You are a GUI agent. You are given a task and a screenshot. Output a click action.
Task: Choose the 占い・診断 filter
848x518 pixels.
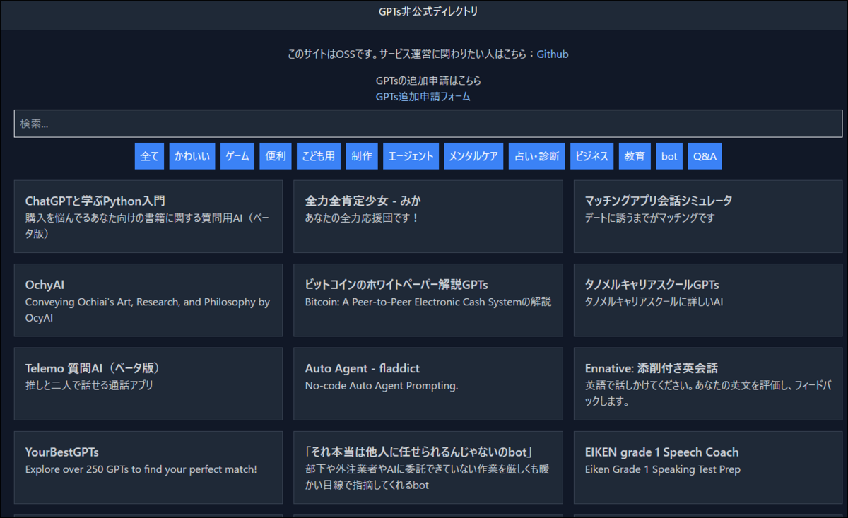coord(537,156)
